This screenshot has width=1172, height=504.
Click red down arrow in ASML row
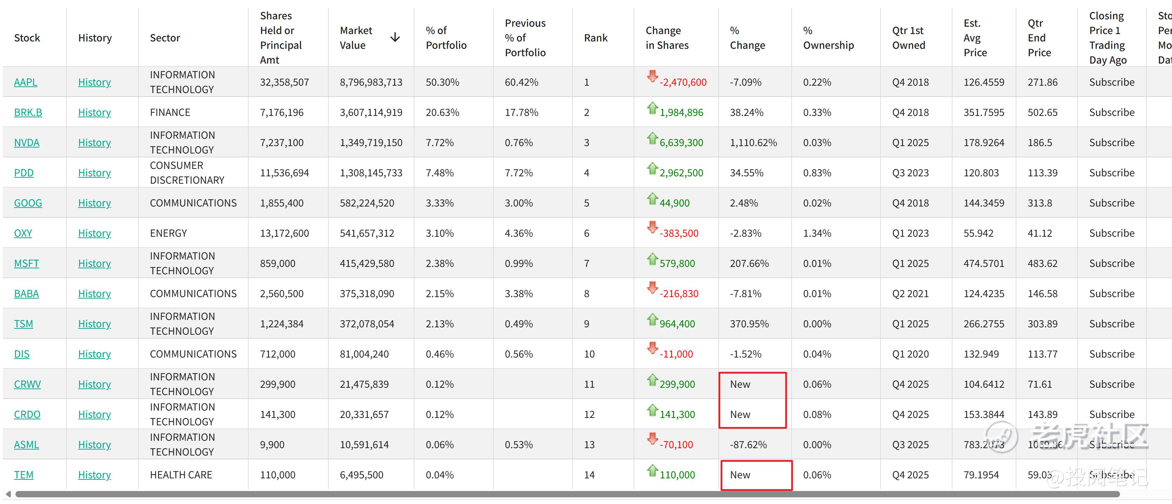(653, 439)
